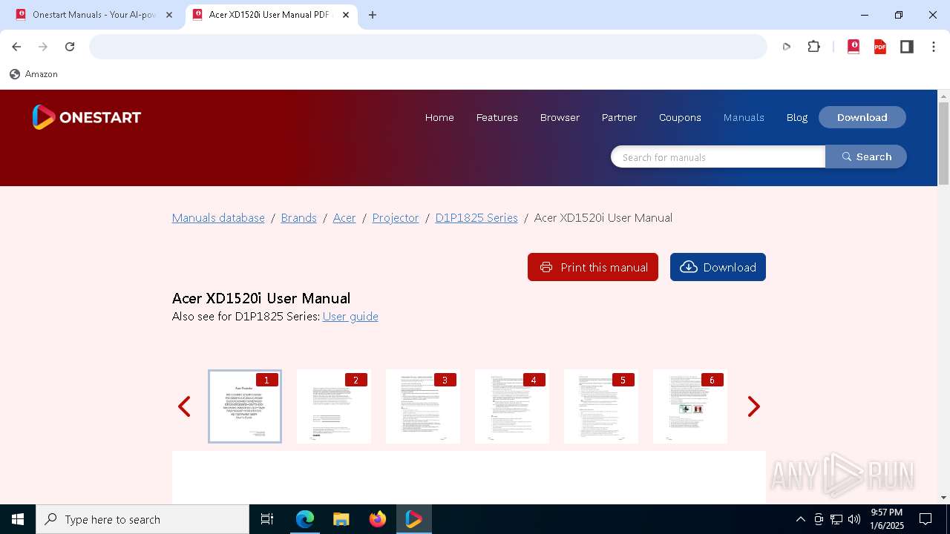This screenshot has height=534, width=950.
Task: Switch to Onestart Manuals tab
Action: point(94,15)
